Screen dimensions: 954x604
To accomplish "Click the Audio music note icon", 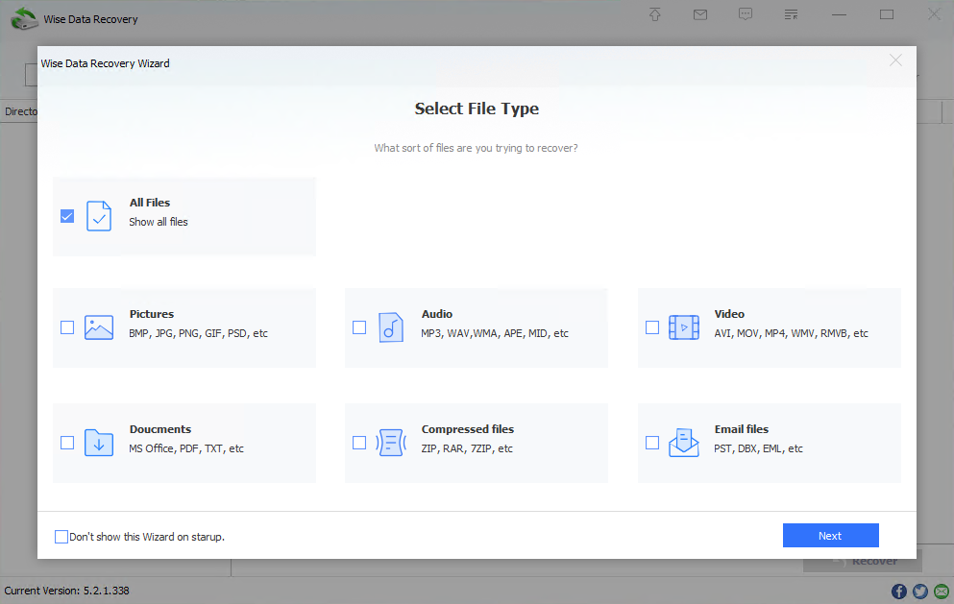I will (x=391, y=327).
